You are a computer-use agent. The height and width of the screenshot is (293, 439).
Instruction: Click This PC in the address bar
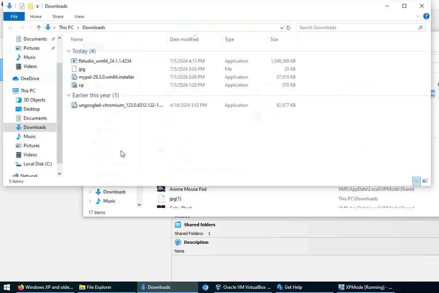[66, 27]
